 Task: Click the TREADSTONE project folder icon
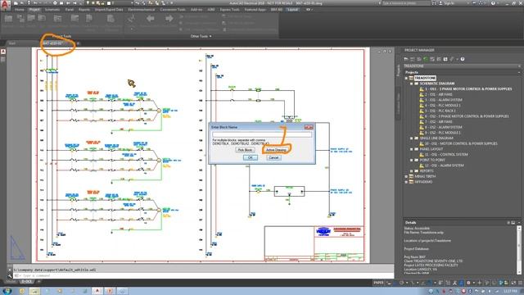pyautogui.click(x=411, y=78)
